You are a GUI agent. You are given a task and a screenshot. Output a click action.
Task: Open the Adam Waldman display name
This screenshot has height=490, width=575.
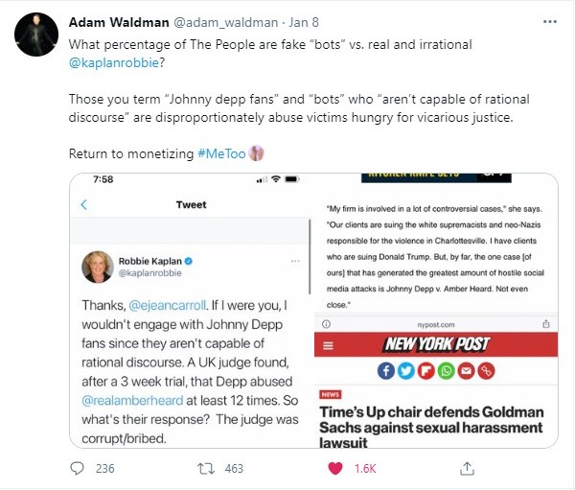(x=119, y=22)
